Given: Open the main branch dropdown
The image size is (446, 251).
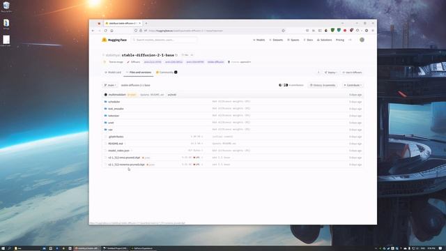Looking at the screenshot, I should pos(110,85).
